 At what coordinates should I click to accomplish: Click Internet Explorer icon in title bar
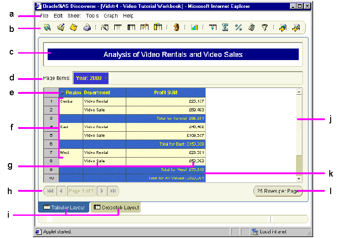(x=38, y=6)
